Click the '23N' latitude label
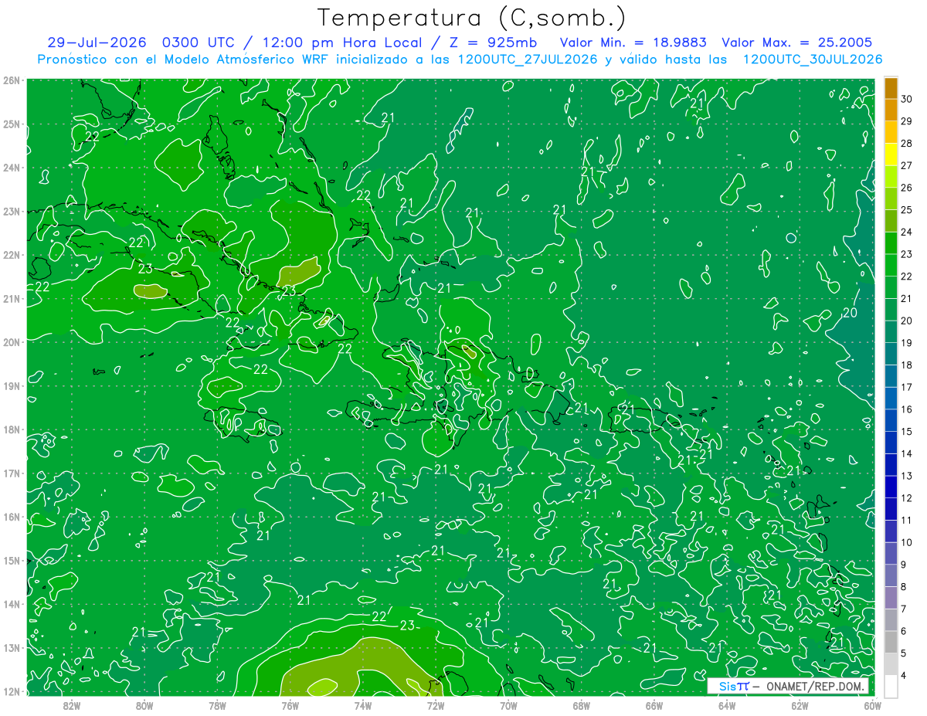 (11, 211)
